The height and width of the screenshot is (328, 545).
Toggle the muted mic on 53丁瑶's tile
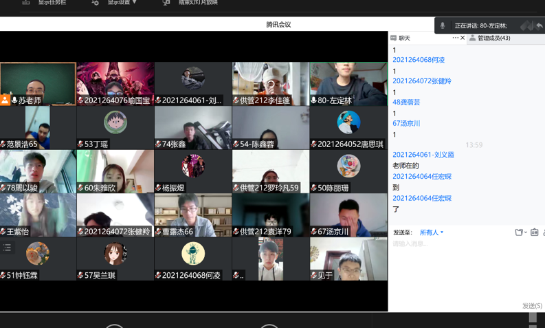pos(80,144)
